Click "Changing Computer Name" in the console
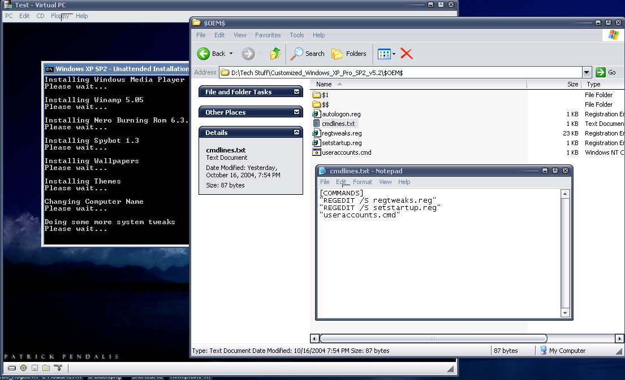The height and width of the screenshot is (380, 625). [x=94, y=202]
